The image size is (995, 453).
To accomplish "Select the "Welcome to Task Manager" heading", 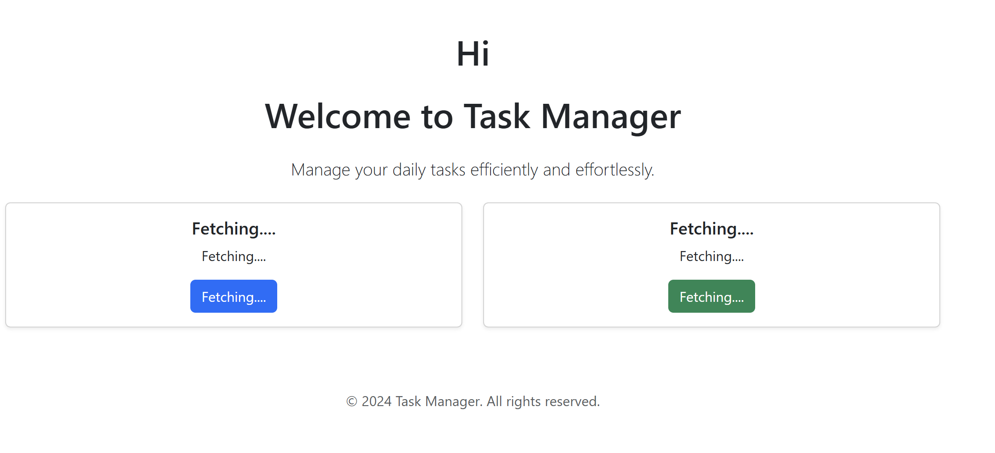I will [x=473, y=116].
